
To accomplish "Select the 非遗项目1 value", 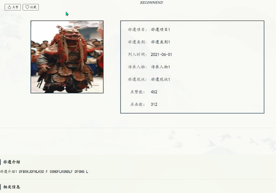I will click(160, 29).
